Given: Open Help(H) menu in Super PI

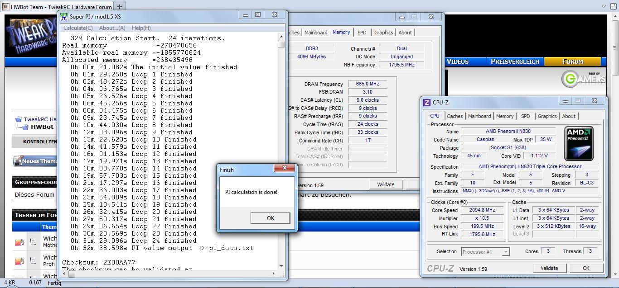Looking at the screenshot, I should (141, 28).
